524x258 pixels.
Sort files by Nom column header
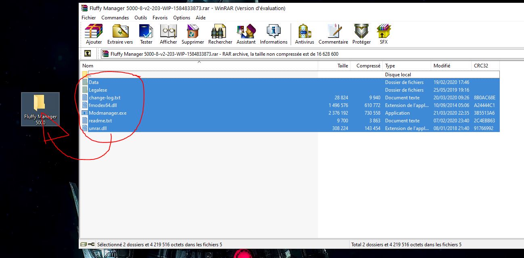point(199,66)
